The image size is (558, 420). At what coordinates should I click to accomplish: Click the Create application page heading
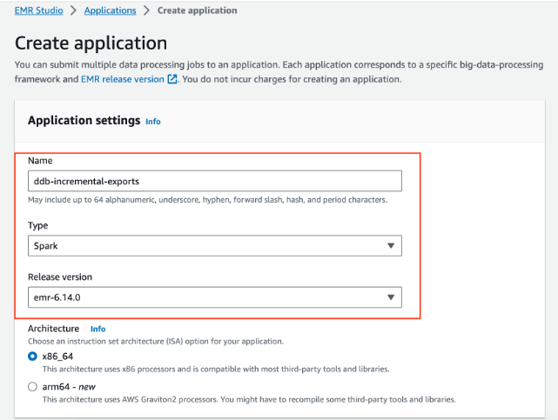coord(91,43)
